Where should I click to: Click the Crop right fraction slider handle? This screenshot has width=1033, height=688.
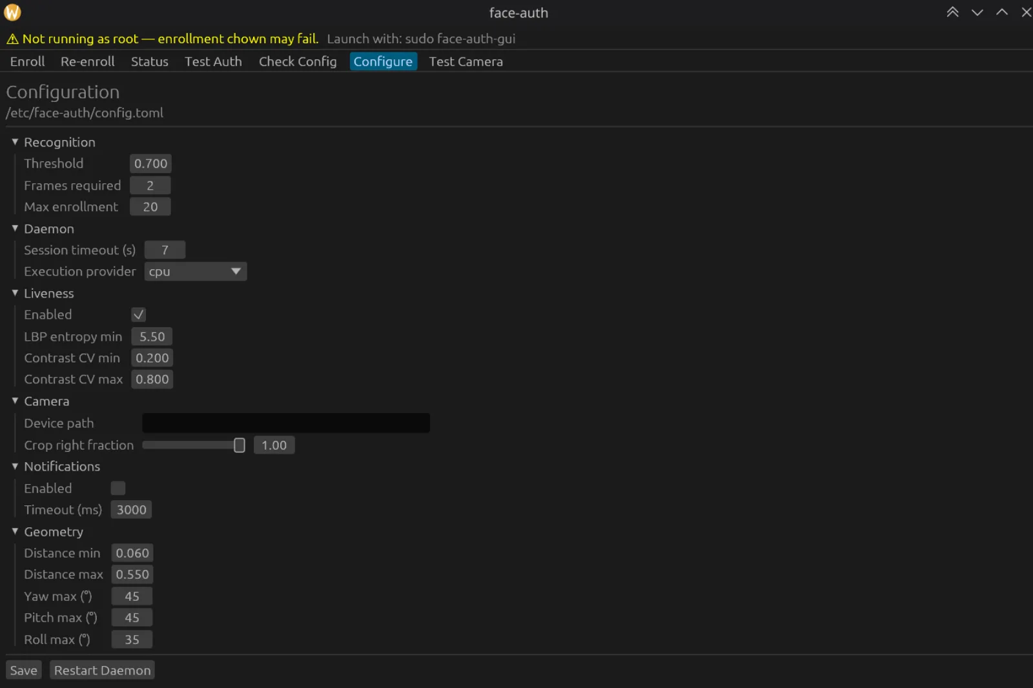click(240, 445)
